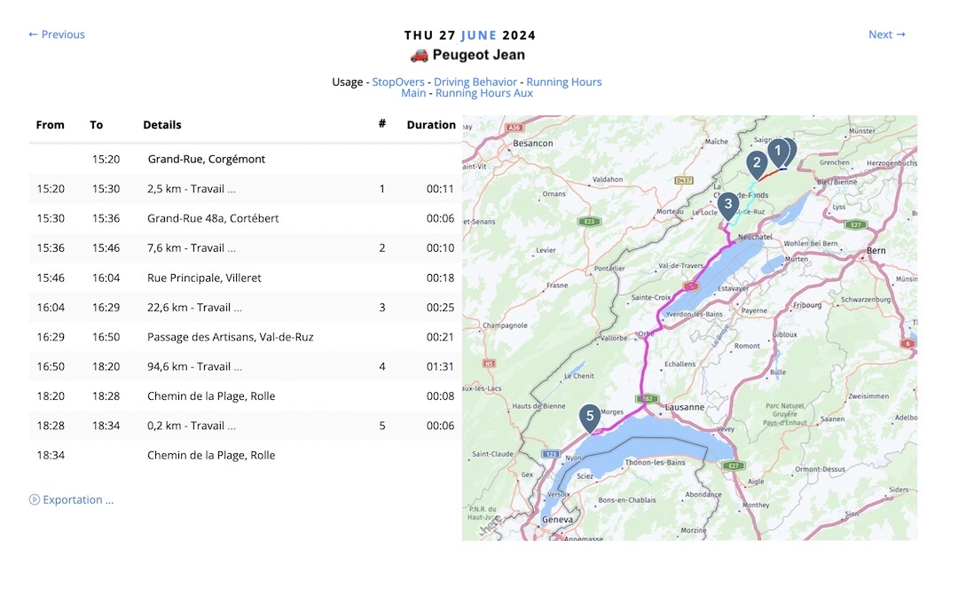
Task: Select the Rue Principale, Villeret stop
Action: click(x=245, y=278)
